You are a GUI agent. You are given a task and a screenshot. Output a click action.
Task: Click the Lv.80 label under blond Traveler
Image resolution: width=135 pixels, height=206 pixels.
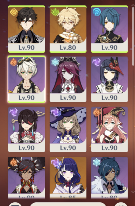pos(68,47)
